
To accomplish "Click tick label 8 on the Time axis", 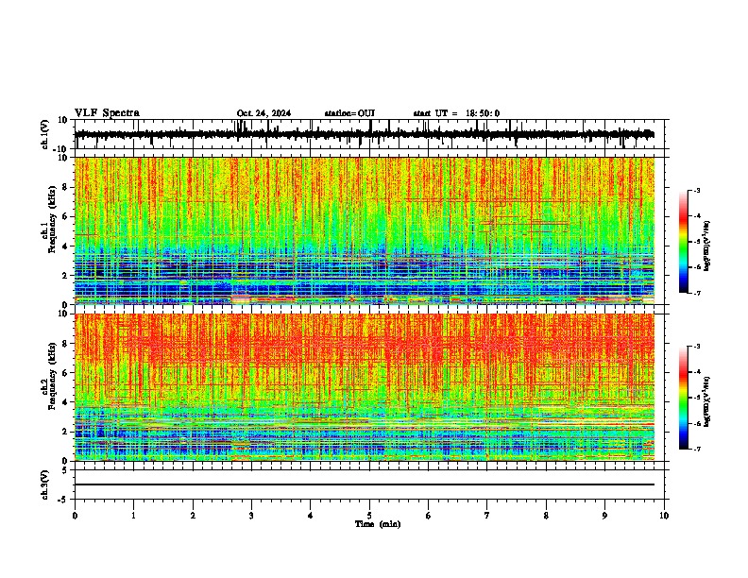I will click(546, 516).
